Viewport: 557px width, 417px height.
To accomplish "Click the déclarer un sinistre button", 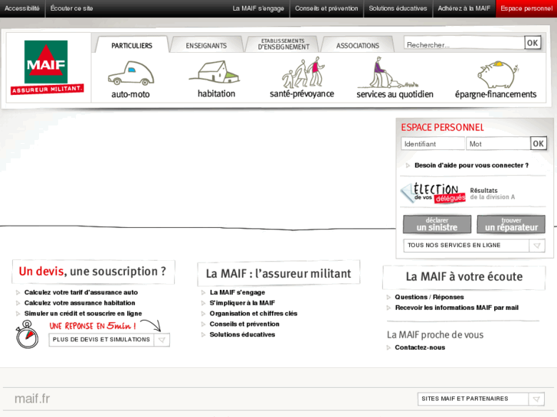I will tap(437, 224).
